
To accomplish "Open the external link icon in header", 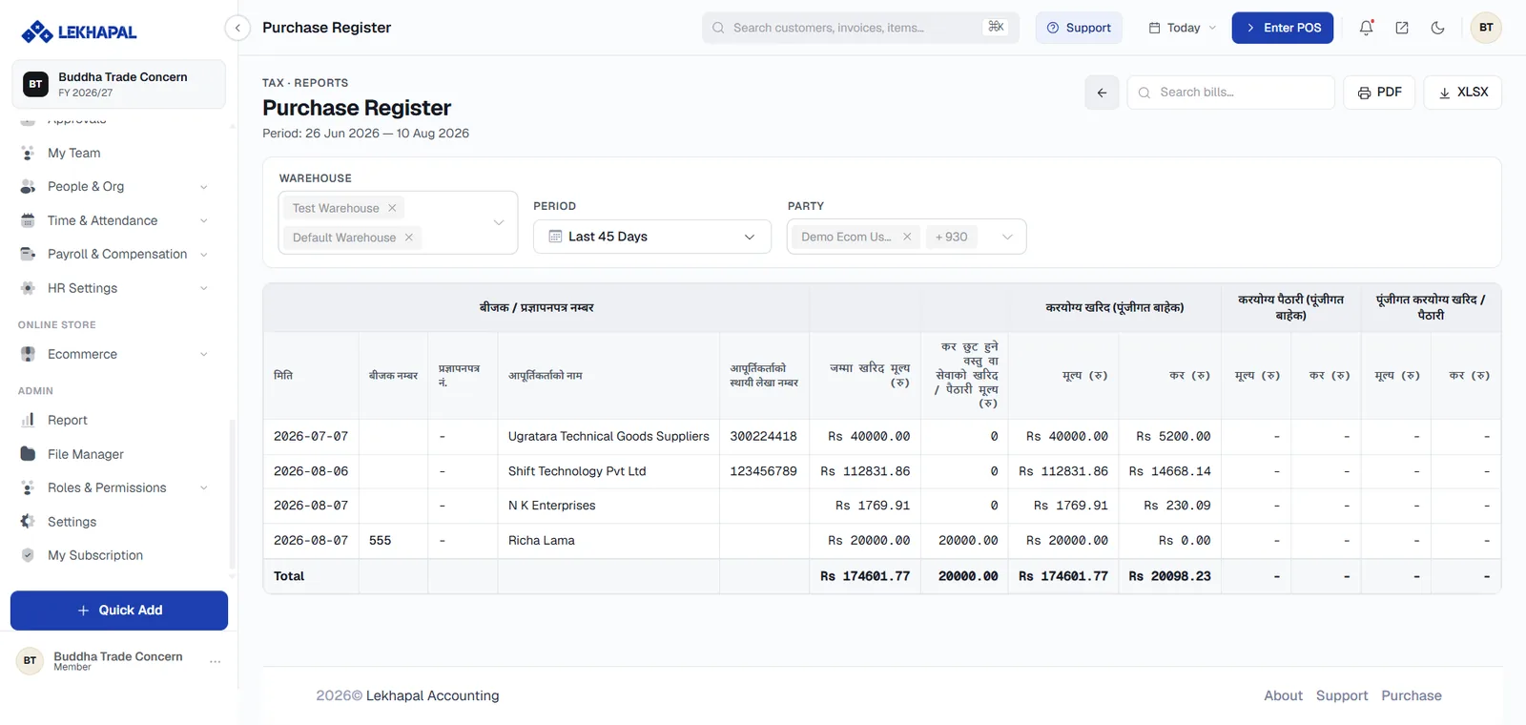I will pyautogui.click(x=1402, y=28).
